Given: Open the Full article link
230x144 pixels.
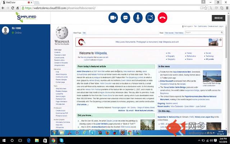Looking at the screenshot, I should (83, 104).
